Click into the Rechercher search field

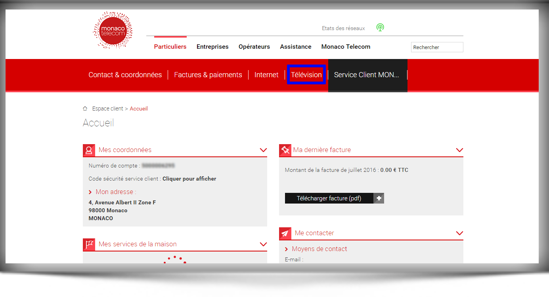[437, 47]
